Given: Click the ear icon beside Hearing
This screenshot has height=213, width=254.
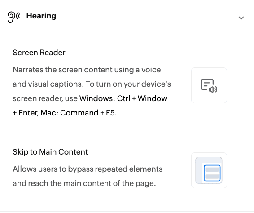Looking at the screenshot, I should 13,17.
